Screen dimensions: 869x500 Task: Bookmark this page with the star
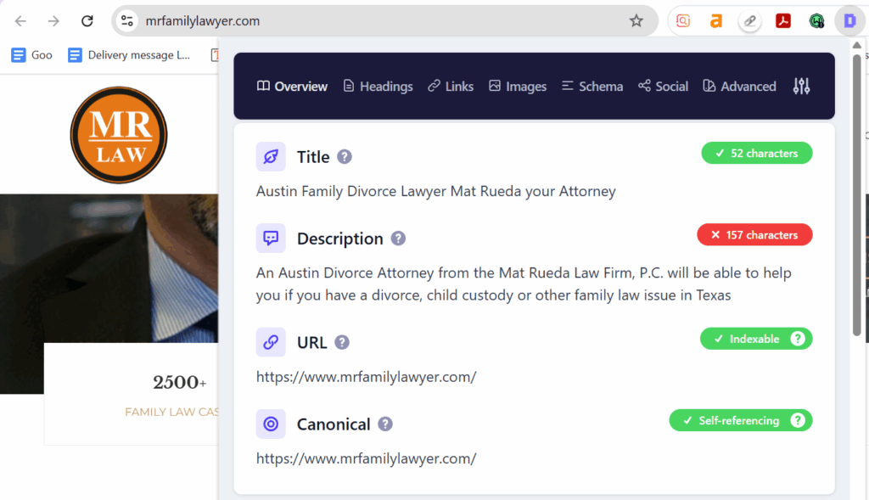point(636,21)
